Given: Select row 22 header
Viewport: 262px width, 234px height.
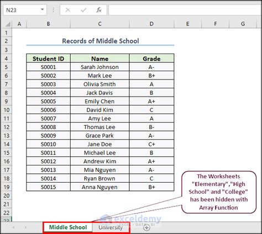Looking at the screenshot, I should [x=6, y=213].
